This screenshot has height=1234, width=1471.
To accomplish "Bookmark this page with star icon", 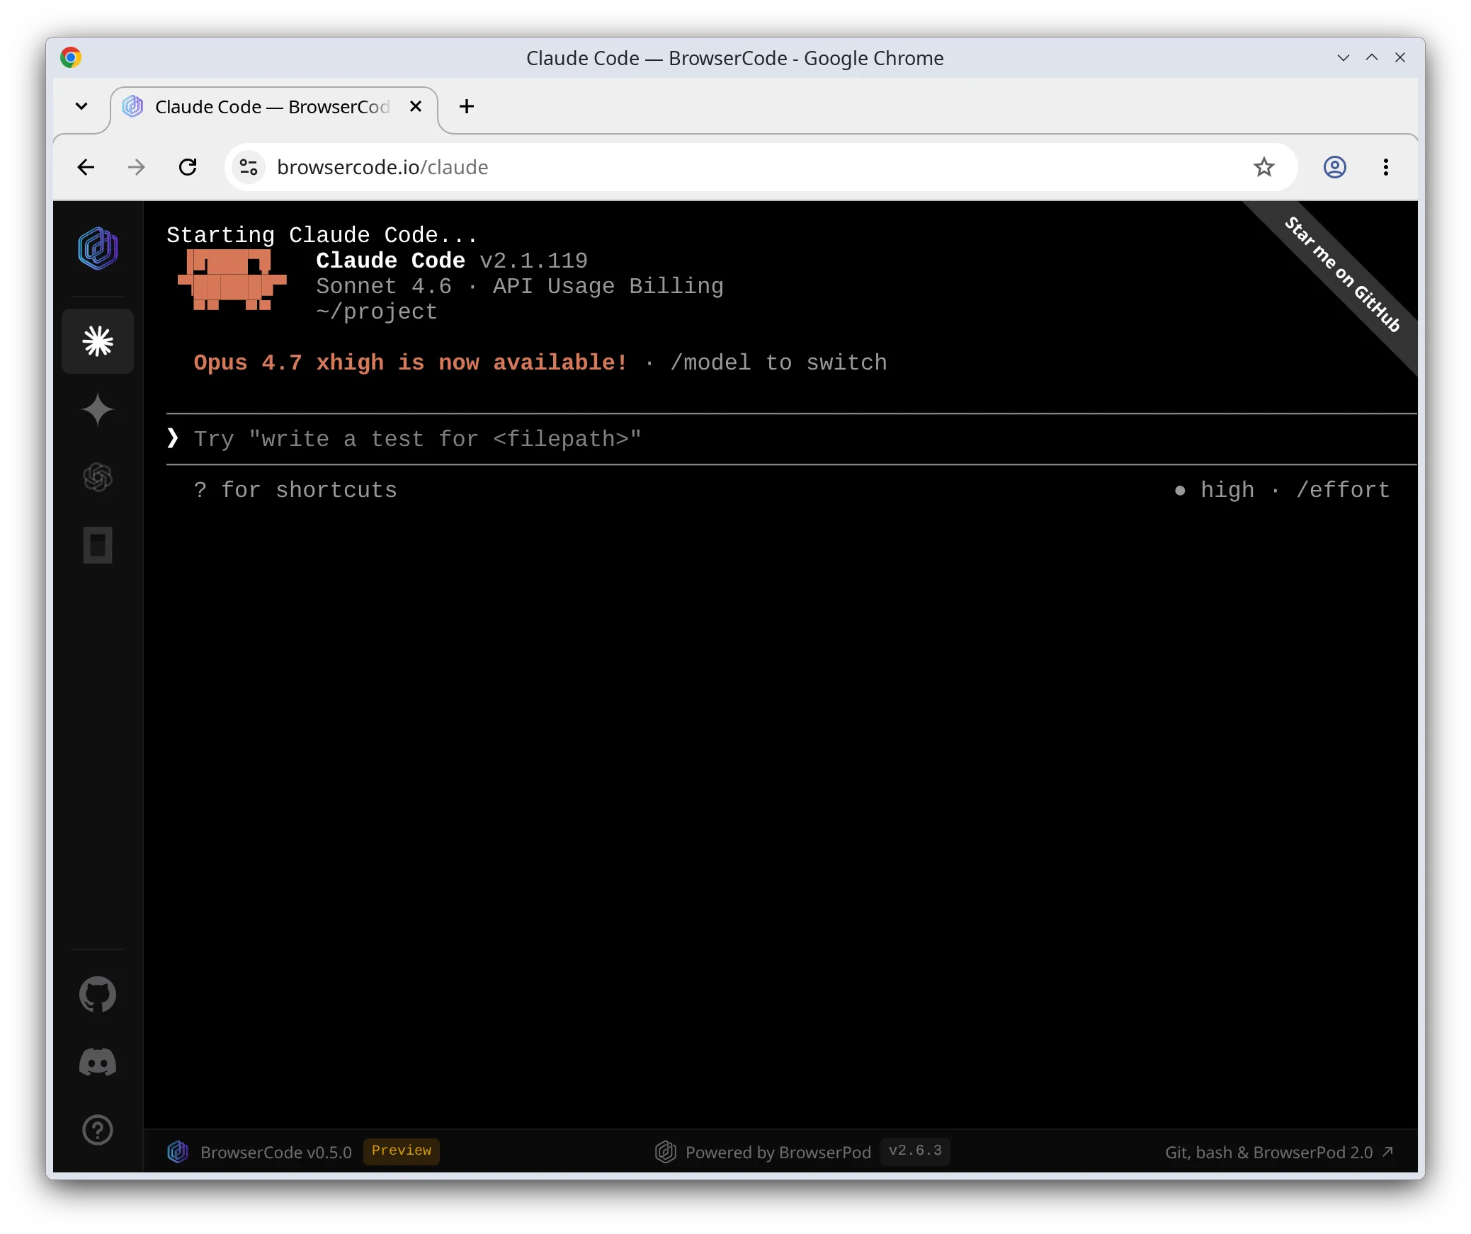I will [1264, 167].
